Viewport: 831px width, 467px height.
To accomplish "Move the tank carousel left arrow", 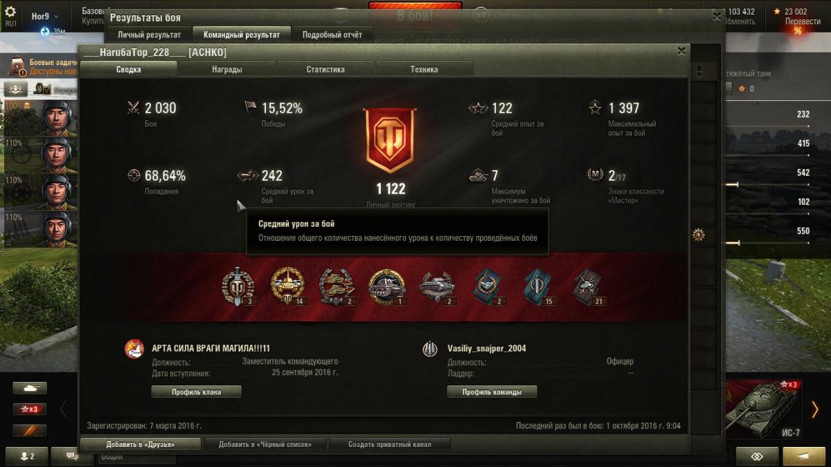I will [63, 409].
